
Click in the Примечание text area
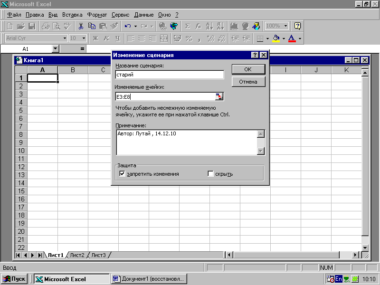pos(187,142)
